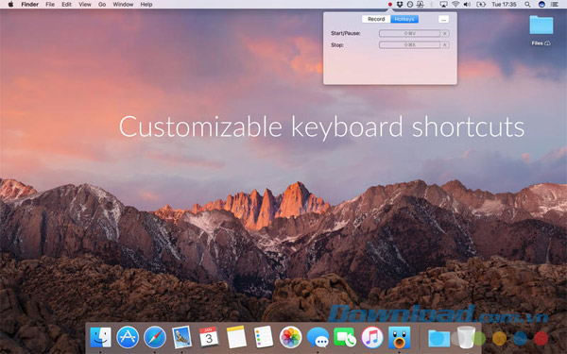Open the Notification Center icon

(554, 5)
